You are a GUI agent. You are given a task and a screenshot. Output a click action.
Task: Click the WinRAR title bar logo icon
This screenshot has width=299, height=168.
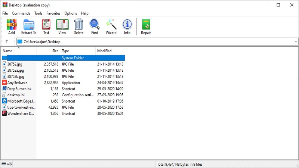tap(5, 5)
